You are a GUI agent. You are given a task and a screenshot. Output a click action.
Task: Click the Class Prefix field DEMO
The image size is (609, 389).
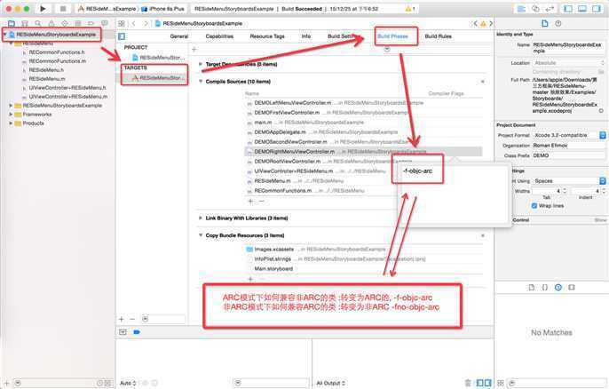(x=568, y=155)
